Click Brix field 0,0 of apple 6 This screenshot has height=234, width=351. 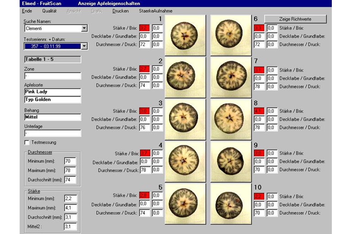click(x=272, y=28)
